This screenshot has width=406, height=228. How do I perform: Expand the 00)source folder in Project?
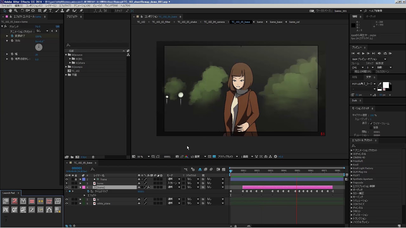click(x=66, y=55)
